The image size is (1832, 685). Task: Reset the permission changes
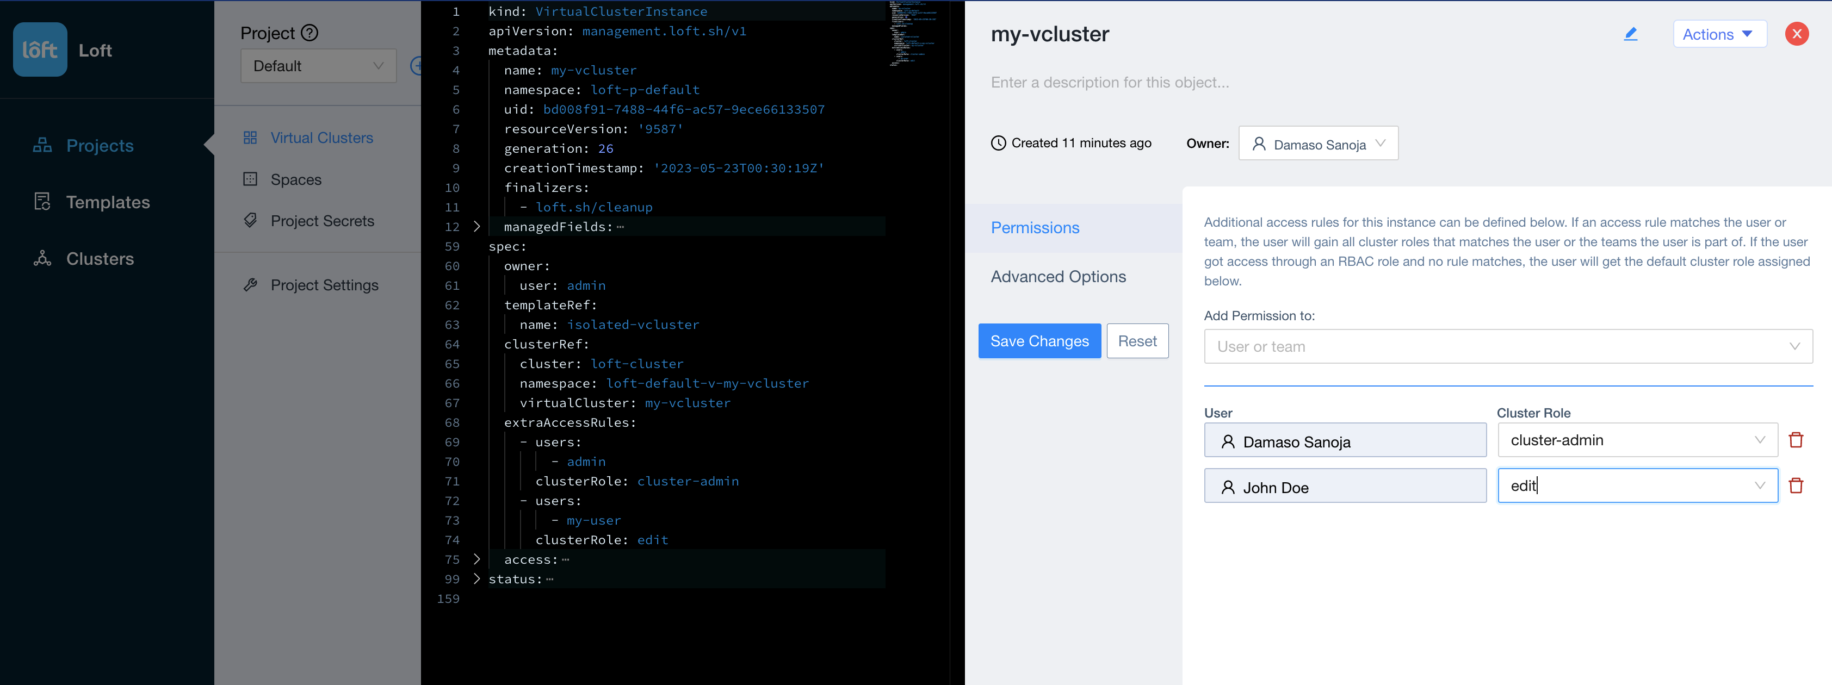[1137, 340]
